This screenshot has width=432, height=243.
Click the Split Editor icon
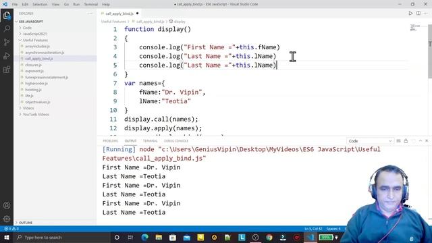click(418, 13)
